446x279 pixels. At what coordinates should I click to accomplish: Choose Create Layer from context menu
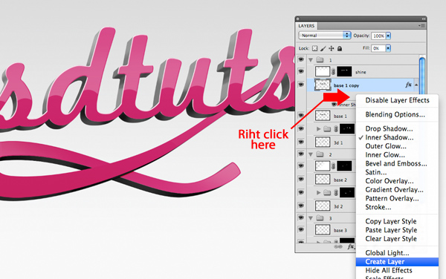(x=397, y=262)
